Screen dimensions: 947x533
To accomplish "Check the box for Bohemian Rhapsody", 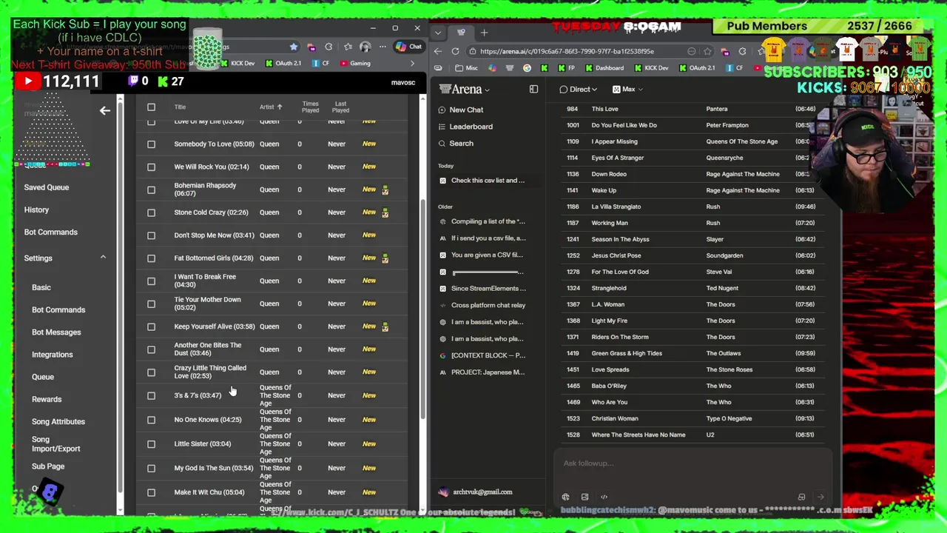I will tap(151, 190).
